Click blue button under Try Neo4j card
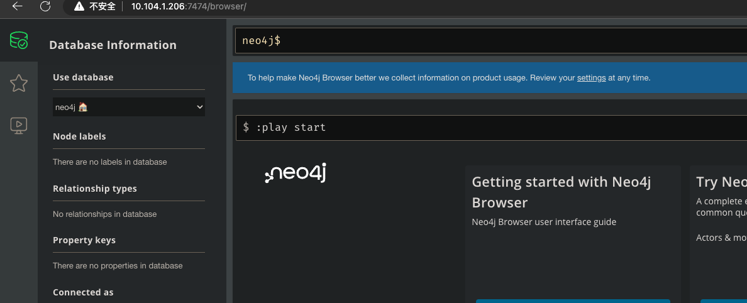The width and height of the screenshot is (747, 303). 724,301
